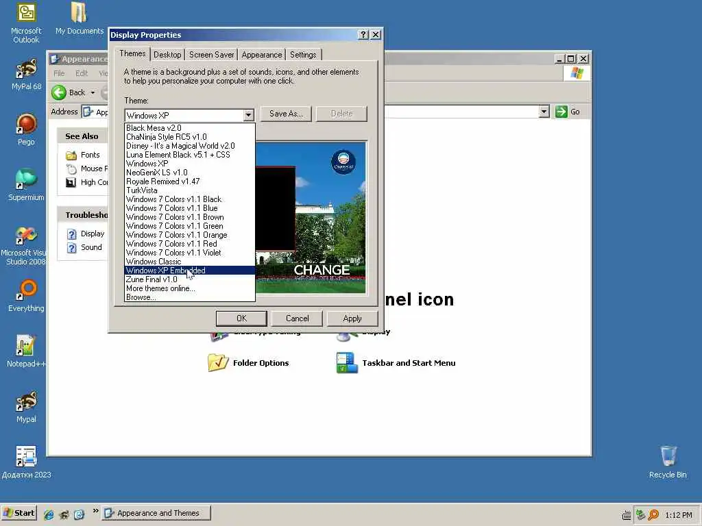Collapse the Theme dropdown arrow

pos(248,115)
